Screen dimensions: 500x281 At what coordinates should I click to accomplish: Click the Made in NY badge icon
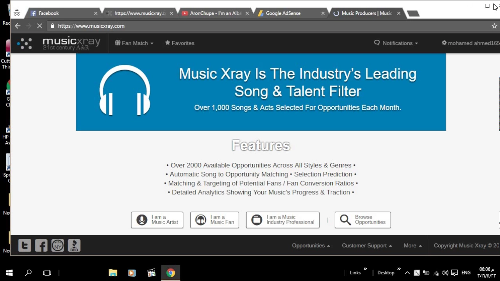coord(57,245)
